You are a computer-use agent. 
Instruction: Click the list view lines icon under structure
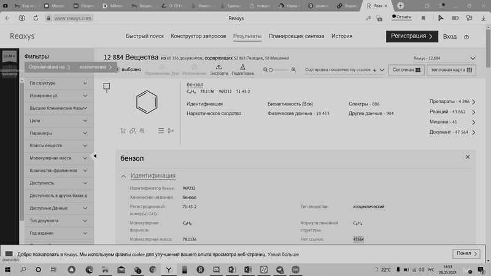click(161, 131)
